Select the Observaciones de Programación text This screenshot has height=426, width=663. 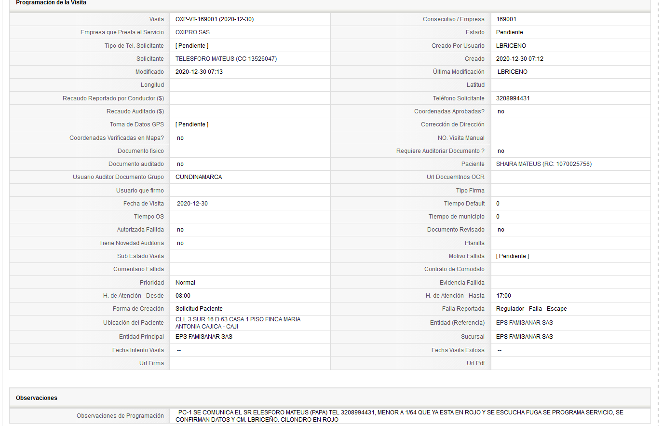(399, 416)
